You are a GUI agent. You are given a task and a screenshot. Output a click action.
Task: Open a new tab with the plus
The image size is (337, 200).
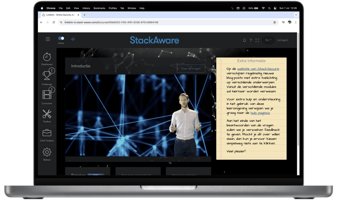pos(85,15)
